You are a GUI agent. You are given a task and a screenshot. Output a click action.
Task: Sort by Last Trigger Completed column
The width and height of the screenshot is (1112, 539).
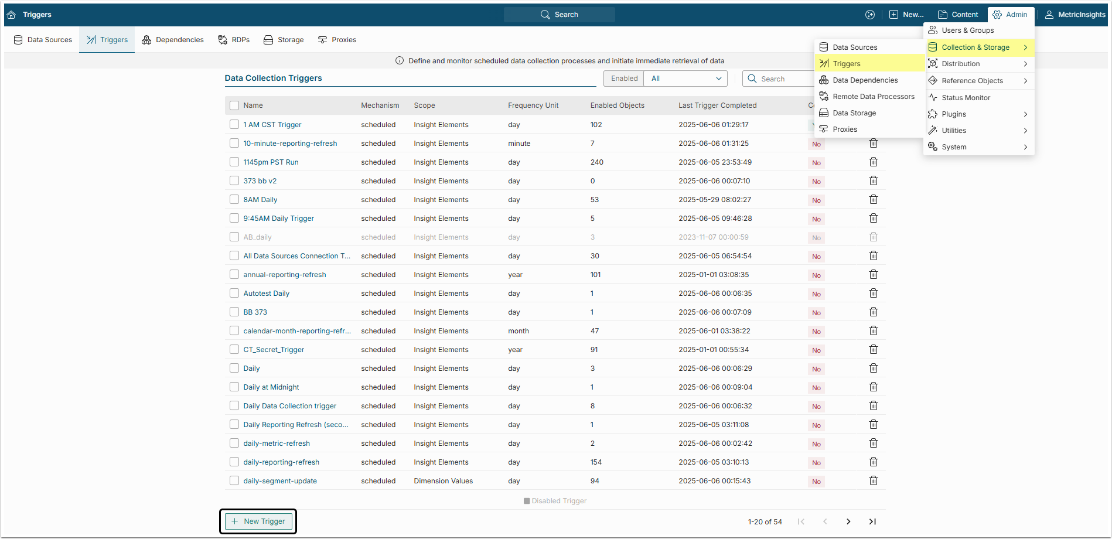point(717,105)
